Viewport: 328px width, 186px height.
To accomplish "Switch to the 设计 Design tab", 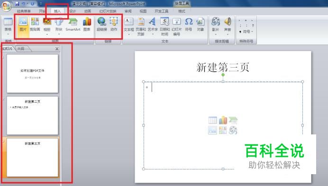I will (x=73, y=11).
